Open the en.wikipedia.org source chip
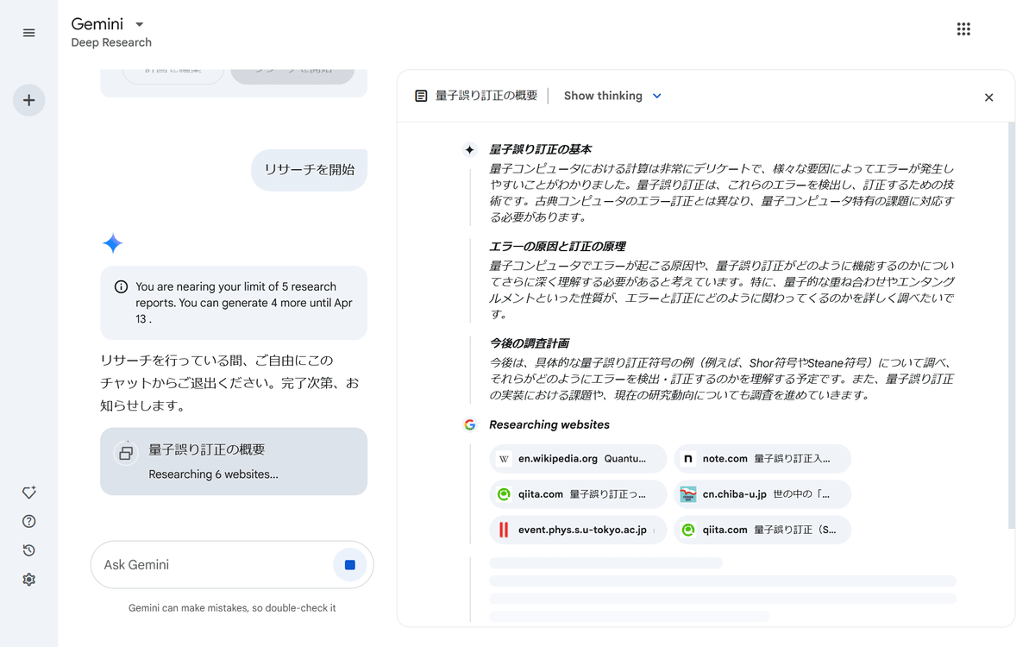The image size is (1035, 647). coord(577,459)
